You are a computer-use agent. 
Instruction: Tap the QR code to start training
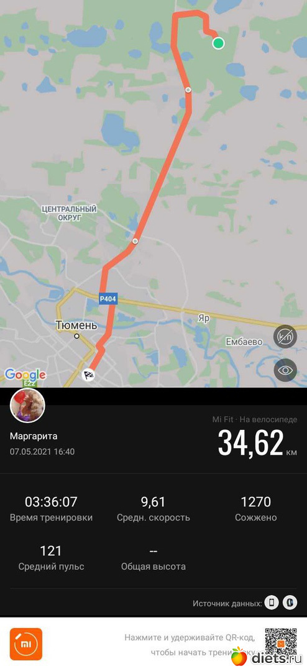(281, 643)
